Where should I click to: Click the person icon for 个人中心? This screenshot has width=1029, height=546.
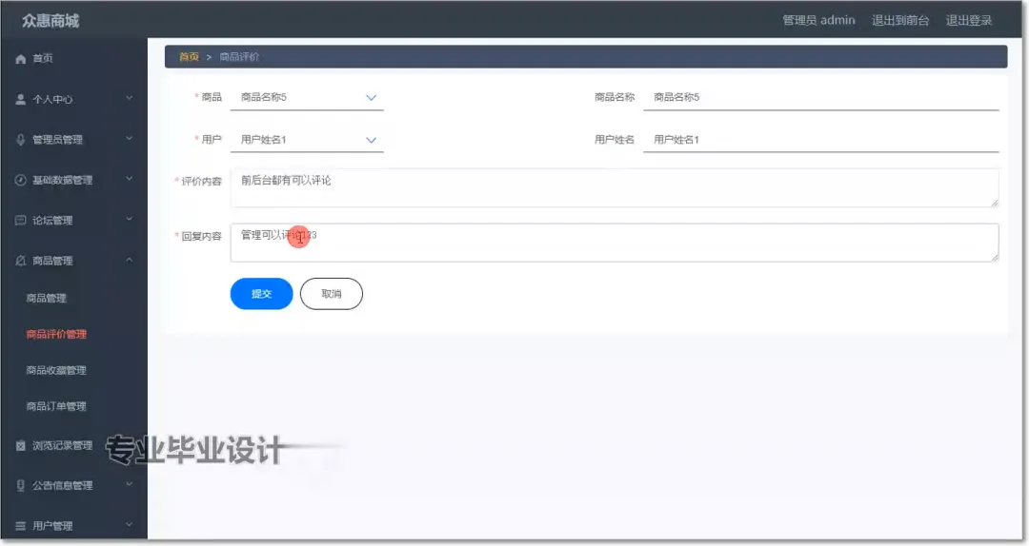20,99
